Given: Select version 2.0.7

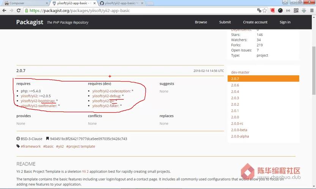Looking at the screenshot, I should [263, 79].
